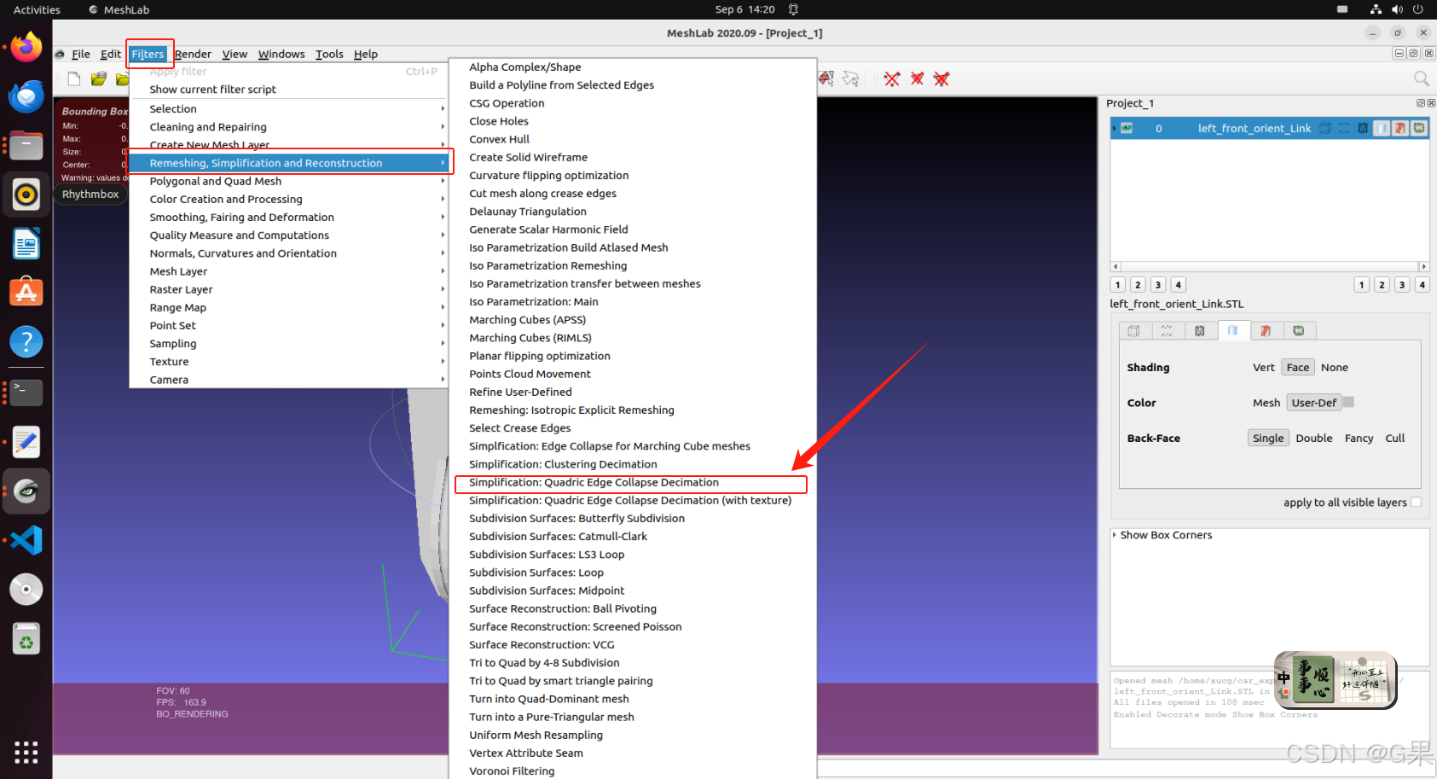
Task: Set Back-Face to Fancy
Action: (1359, 439)
